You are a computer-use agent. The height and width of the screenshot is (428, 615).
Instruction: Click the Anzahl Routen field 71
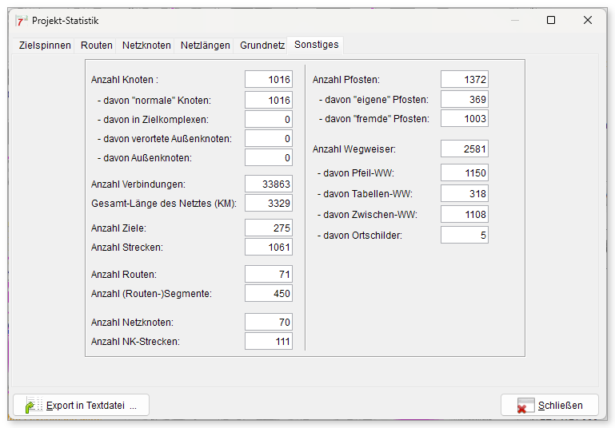point(269,274)
